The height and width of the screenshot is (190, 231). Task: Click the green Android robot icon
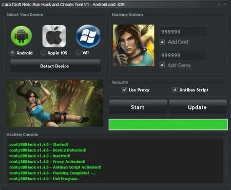pyautogui.click(x=22, y=36)
